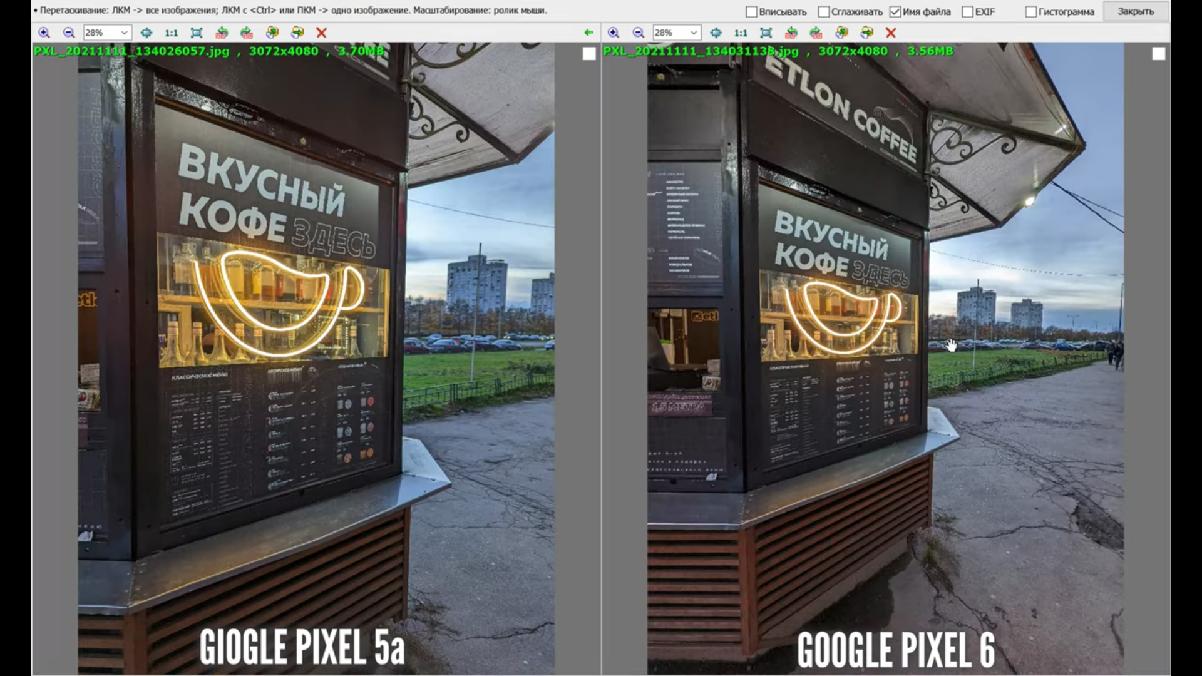The image size is (1202, 676).
Task: Rotate left image counterclockwise
Action: (222, 33)
